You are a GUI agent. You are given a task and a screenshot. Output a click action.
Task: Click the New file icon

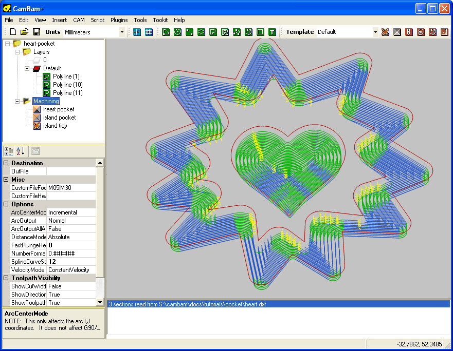click(x=13, y=32)
